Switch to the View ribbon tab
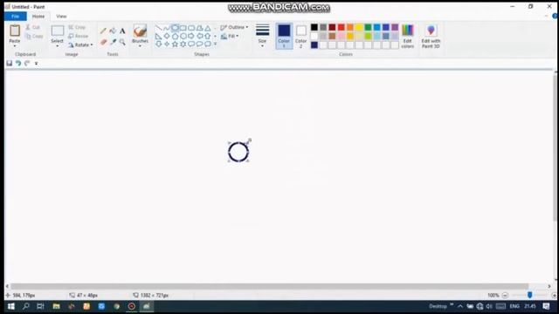 (61, 17)
